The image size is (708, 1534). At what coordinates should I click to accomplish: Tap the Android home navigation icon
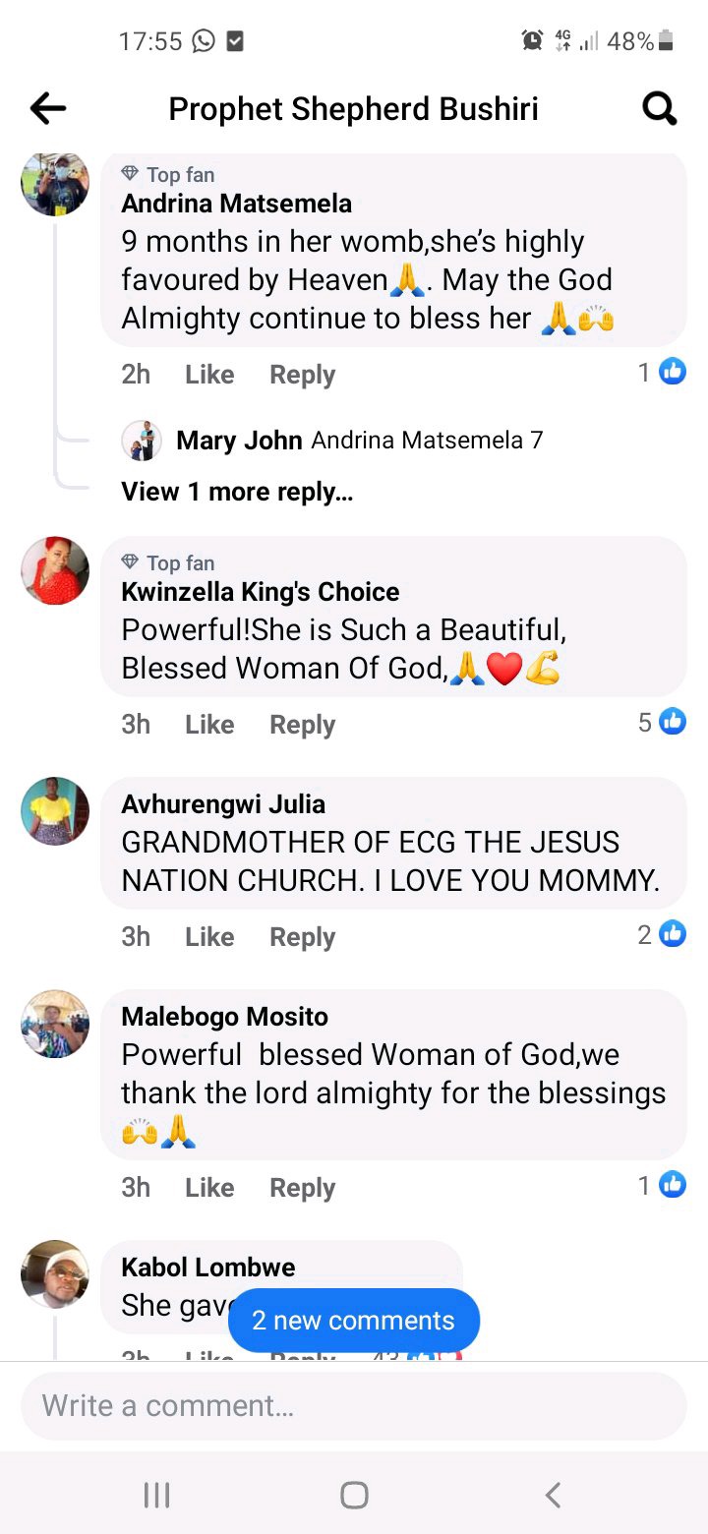point(354,1496)
